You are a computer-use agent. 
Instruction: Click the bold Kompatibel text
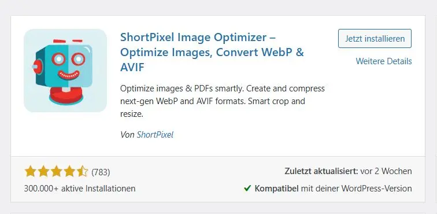(277, 189)
